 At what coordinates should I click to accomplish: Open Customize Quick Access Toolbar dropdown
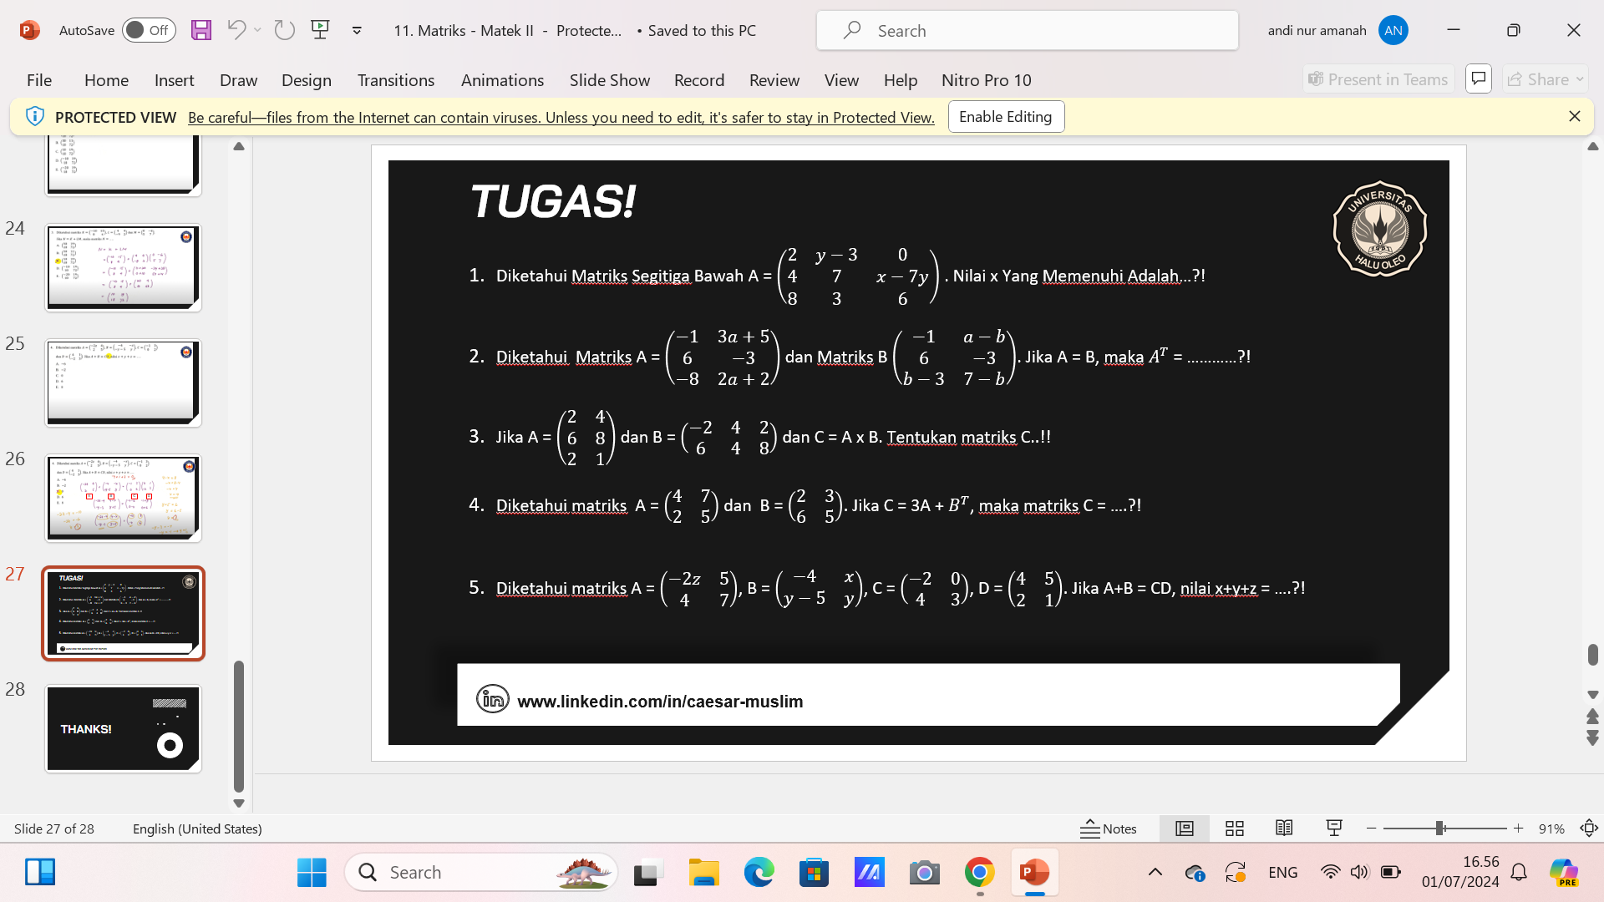pyautogui.click(x=358, y=30)
